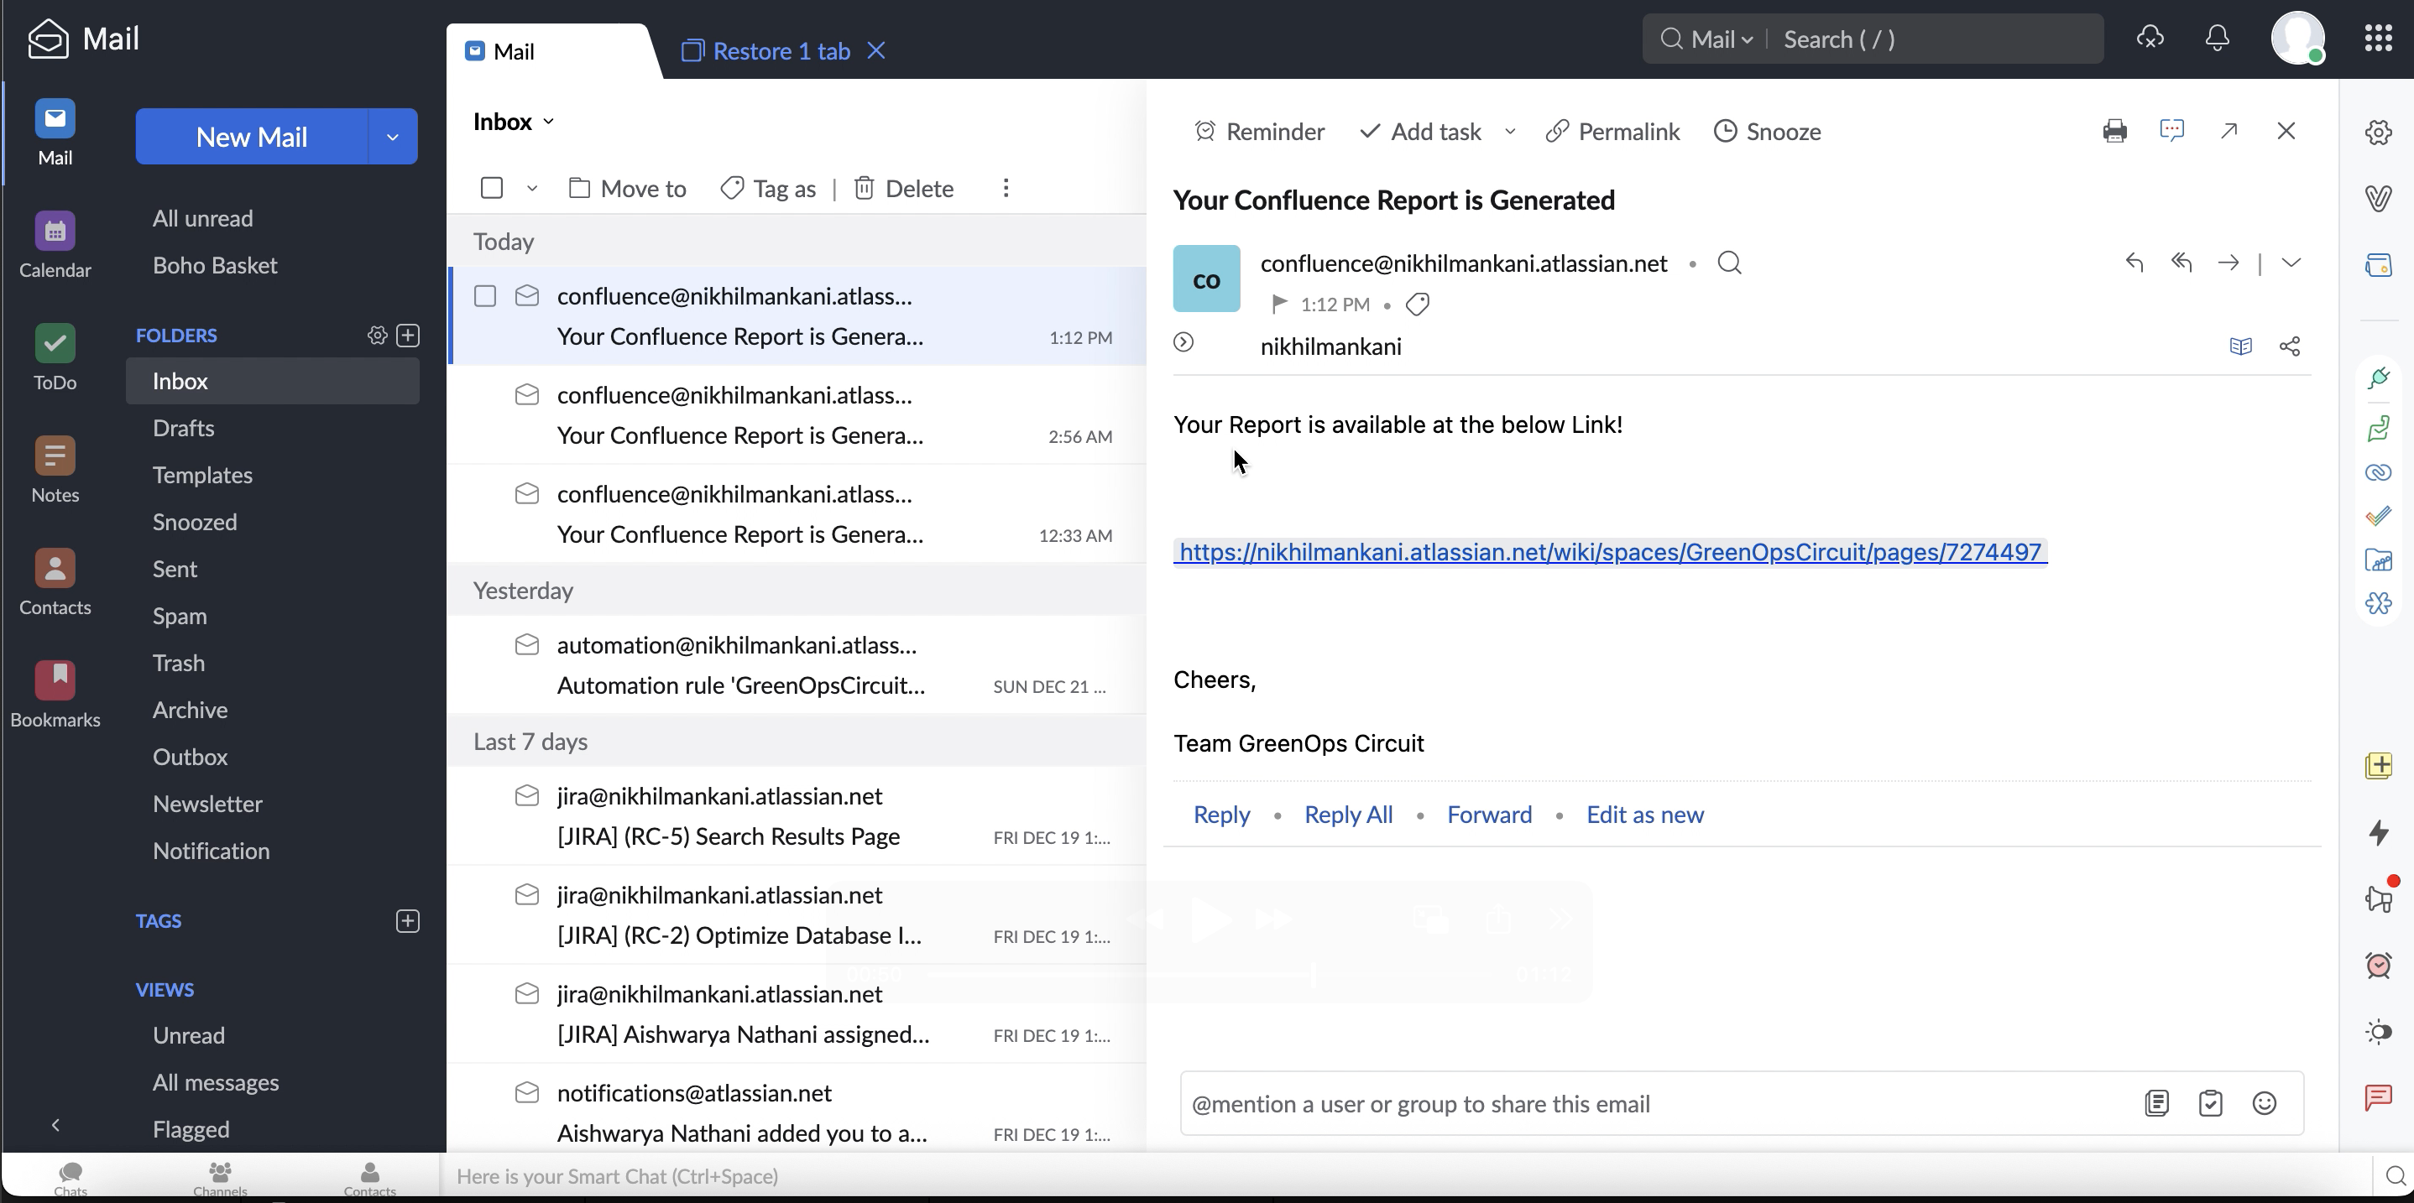Open the Calendar app in sidebar
Viewport: 2414px width, 1203px height.
click(55, 244)
